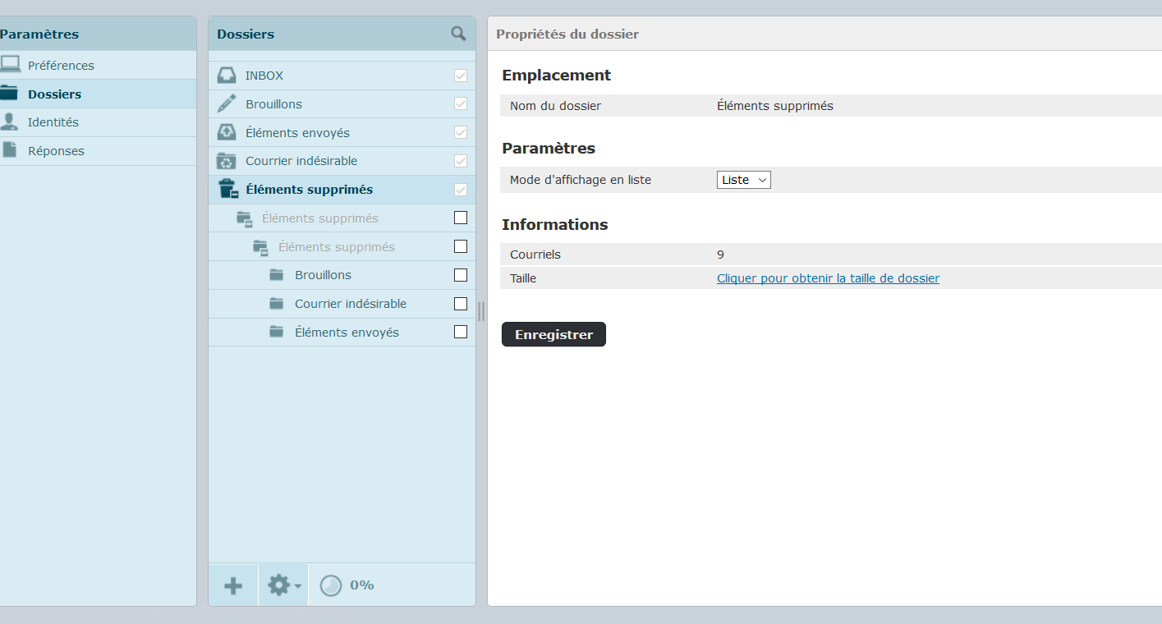The image size is (1162, 624).
Task: Click the panel splitter handle
Action: 481,311
